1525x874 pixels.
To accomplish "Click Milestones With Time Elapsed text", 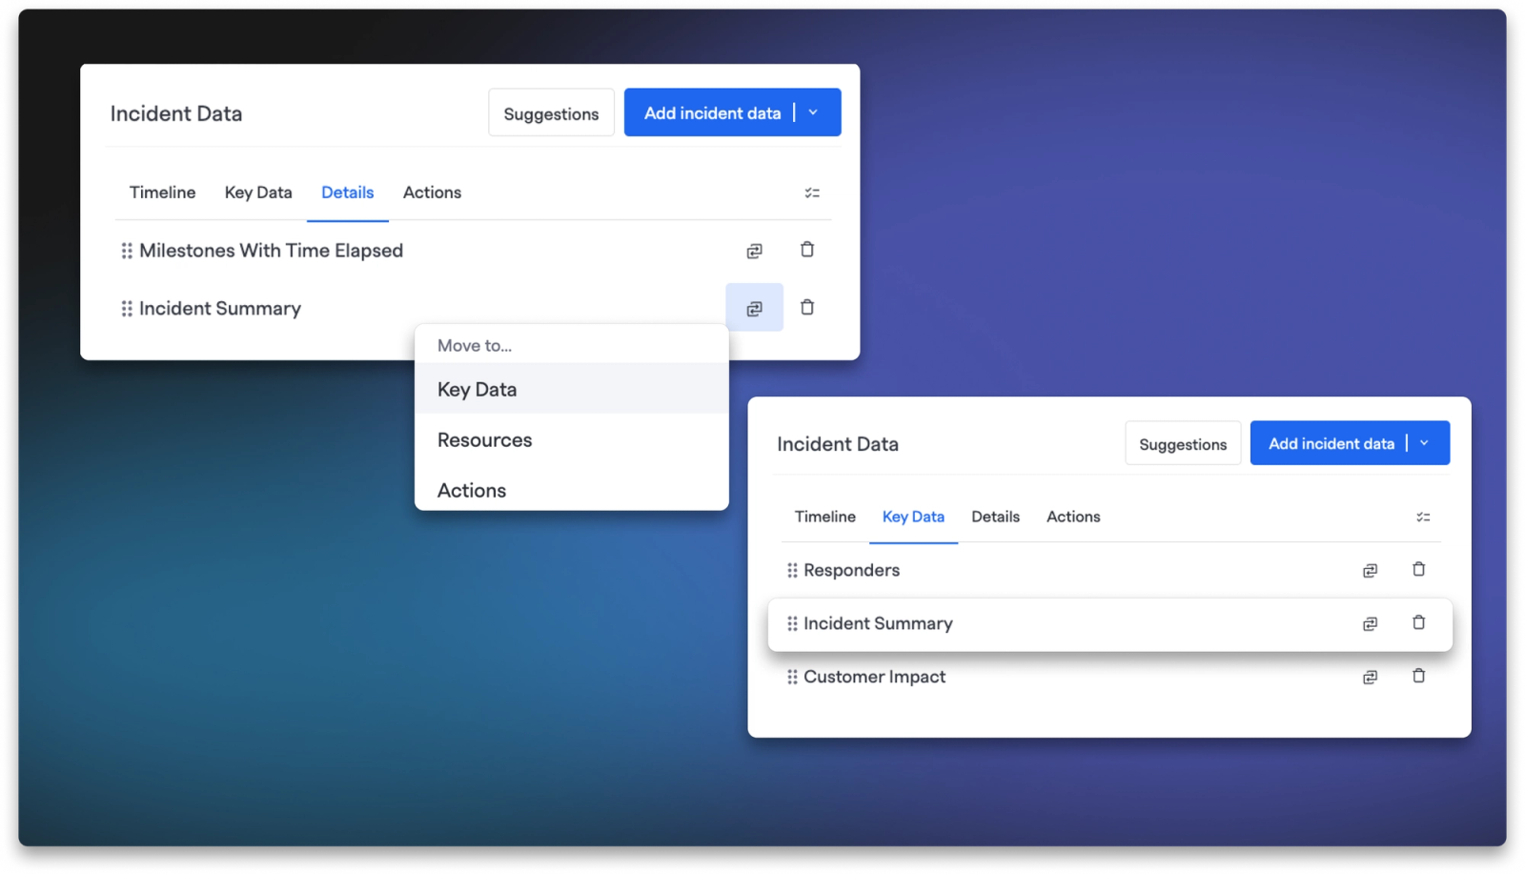I will point(272,251).
